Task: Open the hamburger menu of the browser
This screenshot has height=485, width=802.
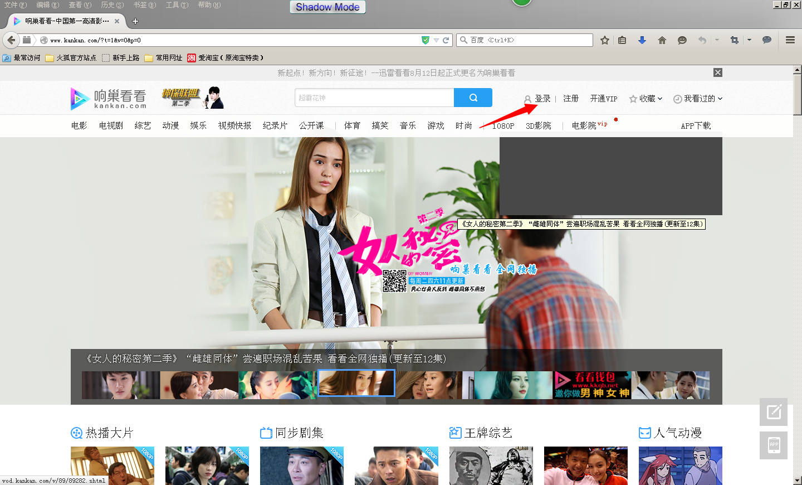Action: pos(790,40)
